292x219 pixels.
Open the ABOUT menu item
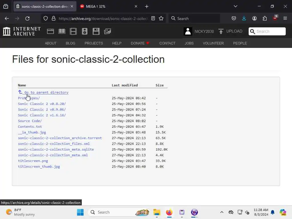point(51,43)
